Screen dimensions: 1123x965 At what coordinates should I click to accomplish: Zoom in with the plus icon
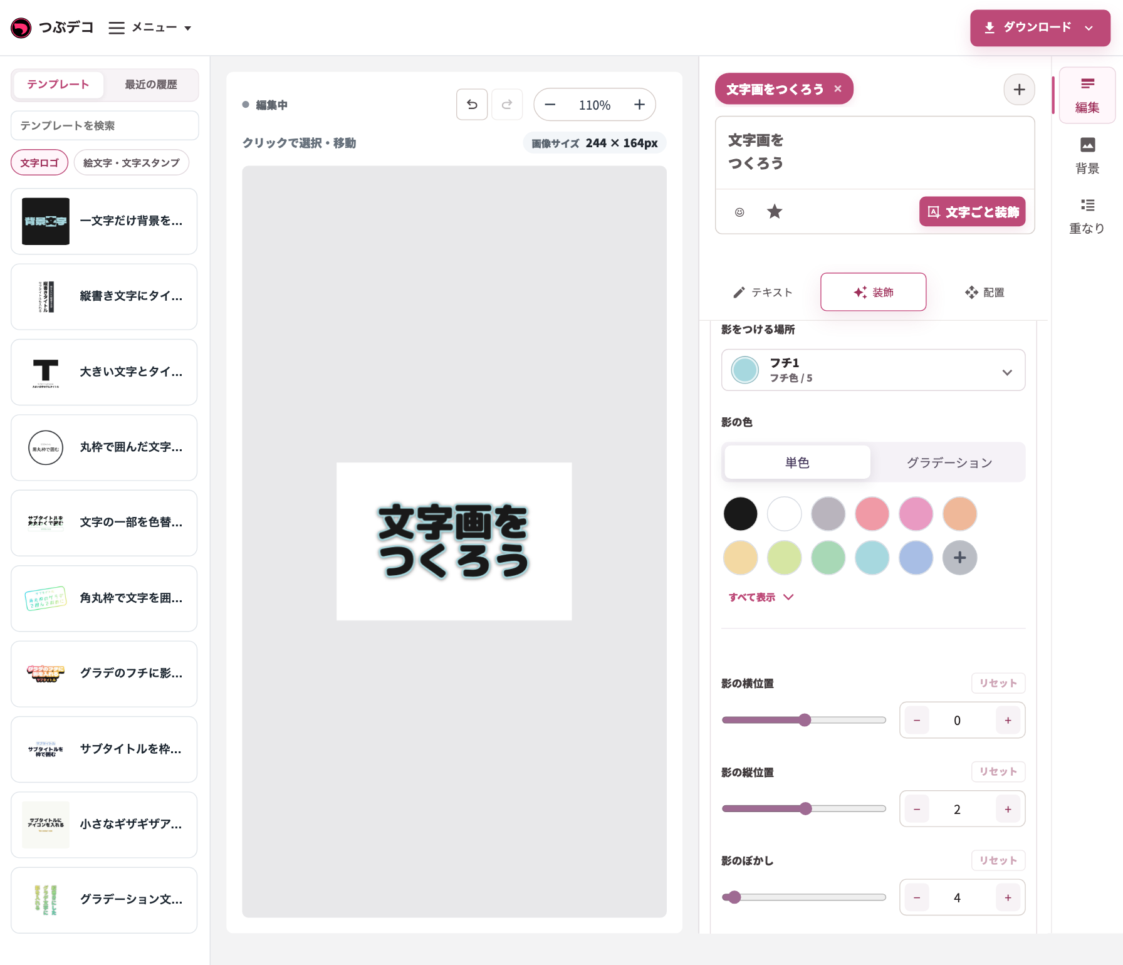(x=639, y=105)
